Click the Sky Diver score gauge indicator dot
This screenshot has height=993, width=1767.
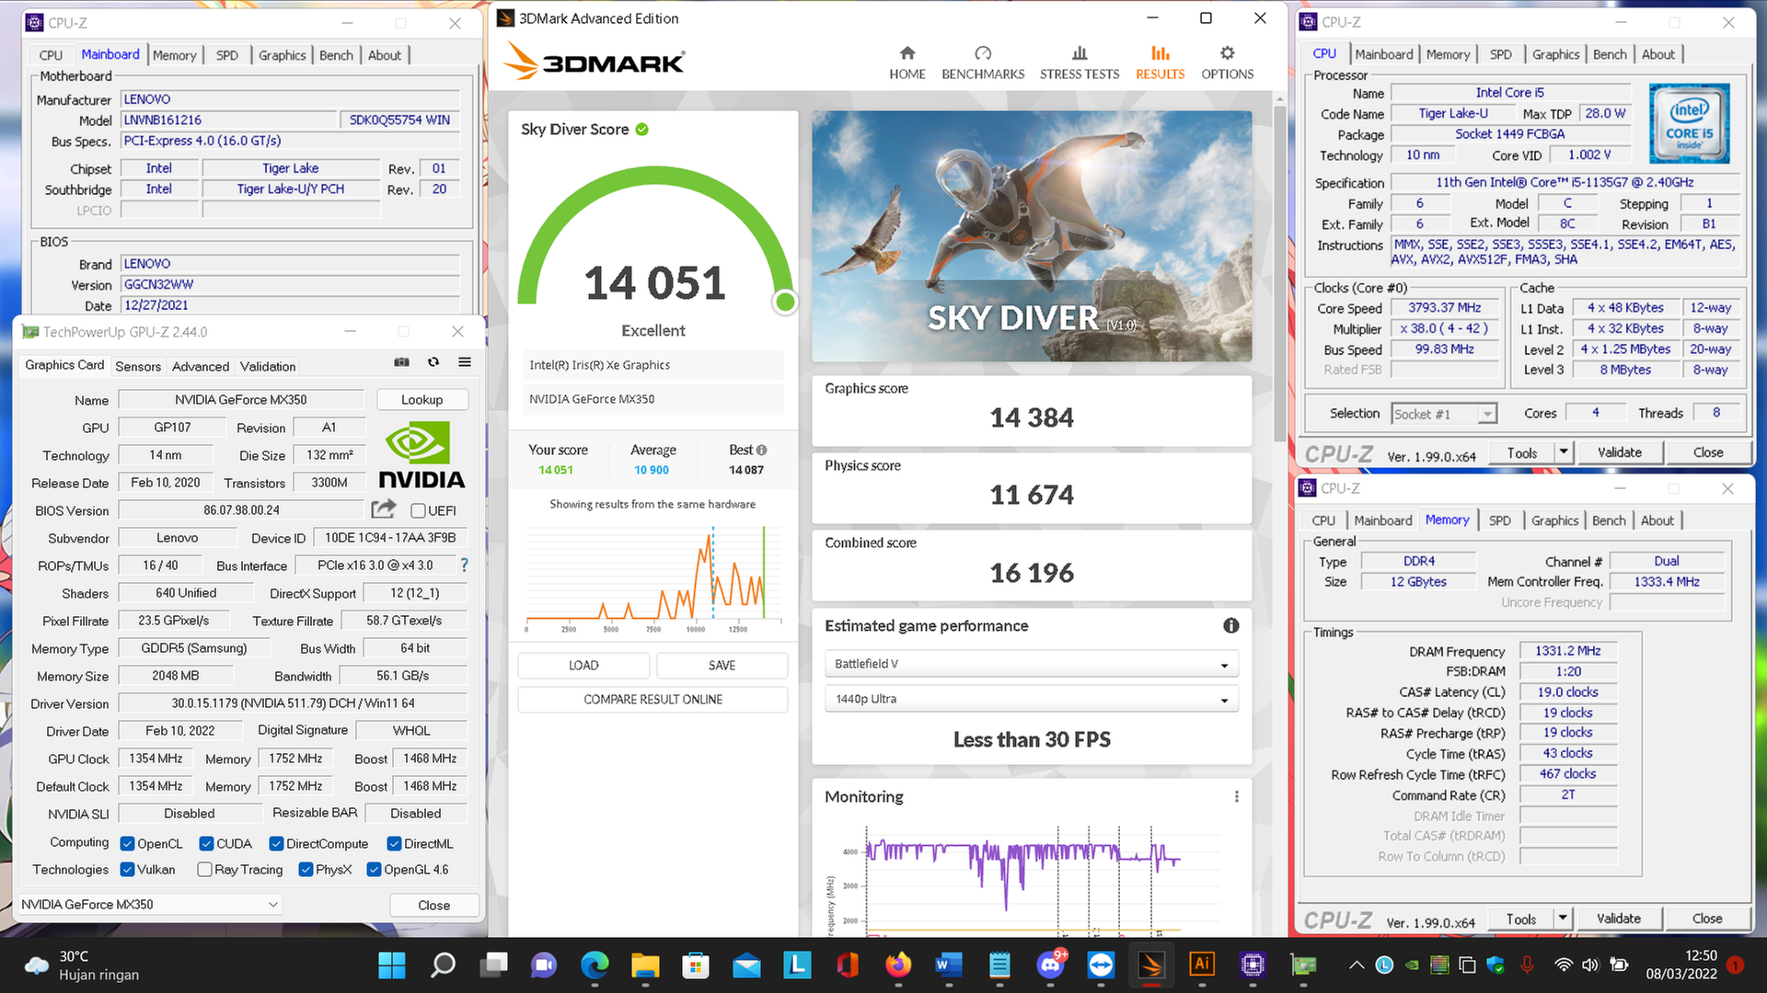(x=785, y=302)
